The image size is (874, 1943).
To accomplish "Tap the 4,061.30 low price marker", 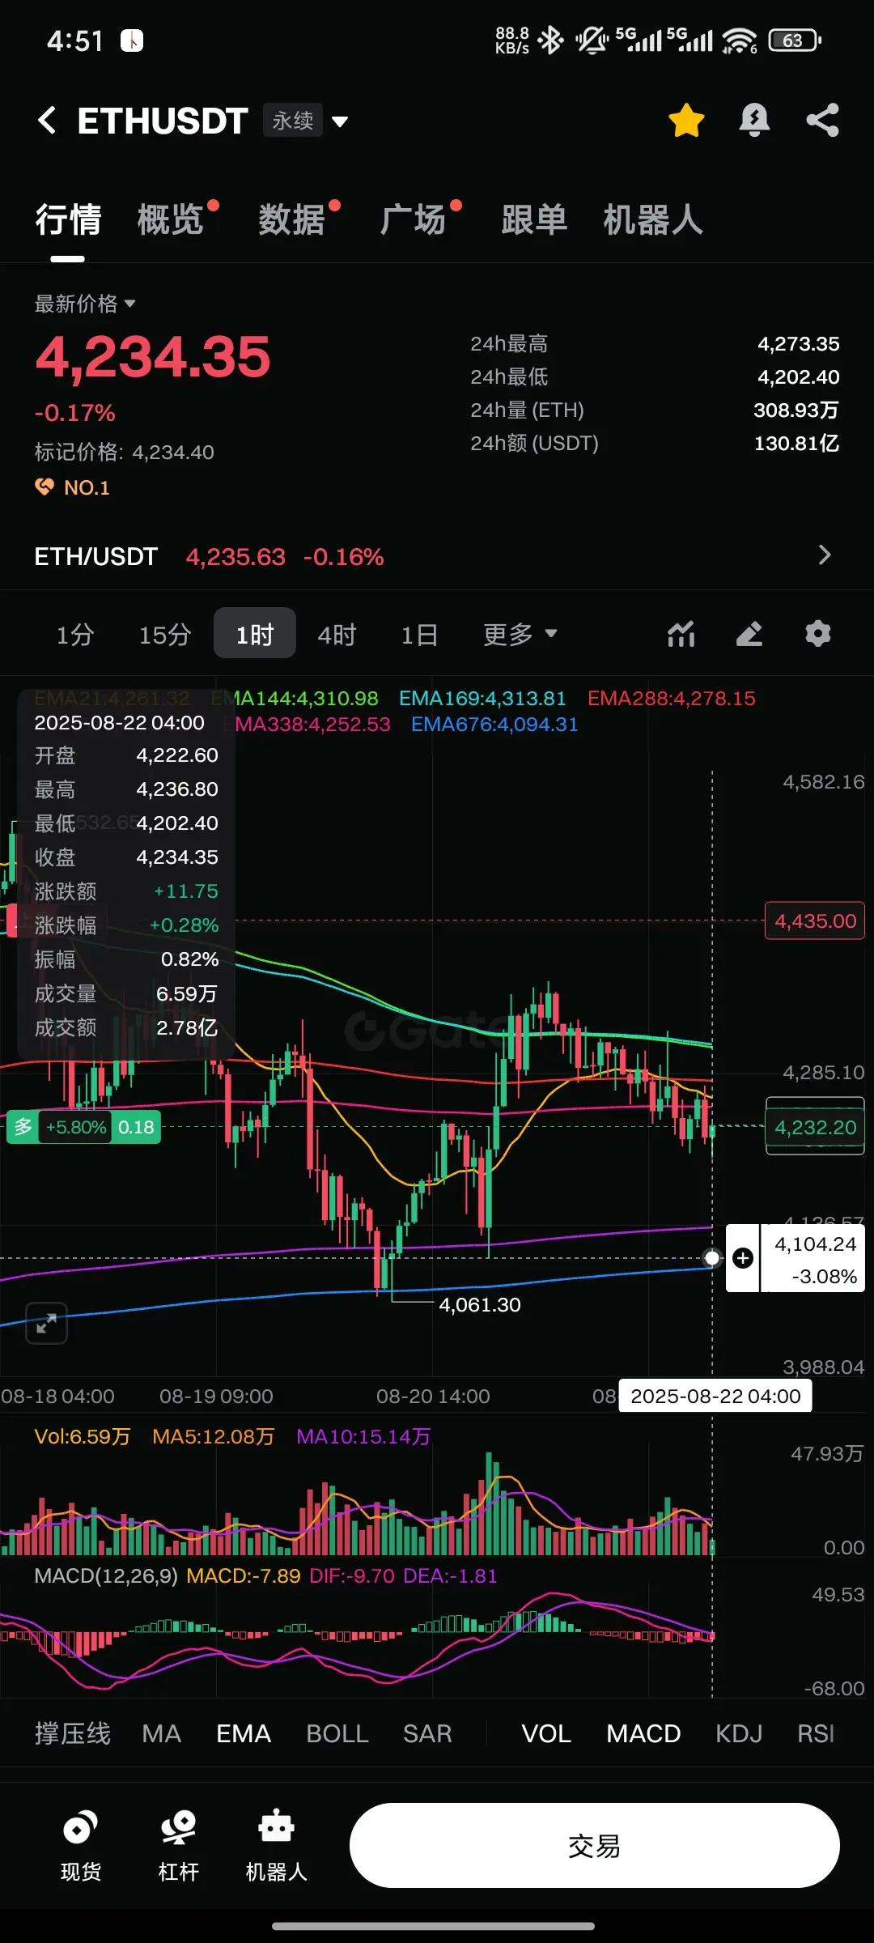I will (480, 1304).
